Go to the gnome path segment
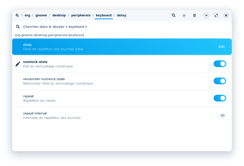Screen dimensions: 244x166 41,15
